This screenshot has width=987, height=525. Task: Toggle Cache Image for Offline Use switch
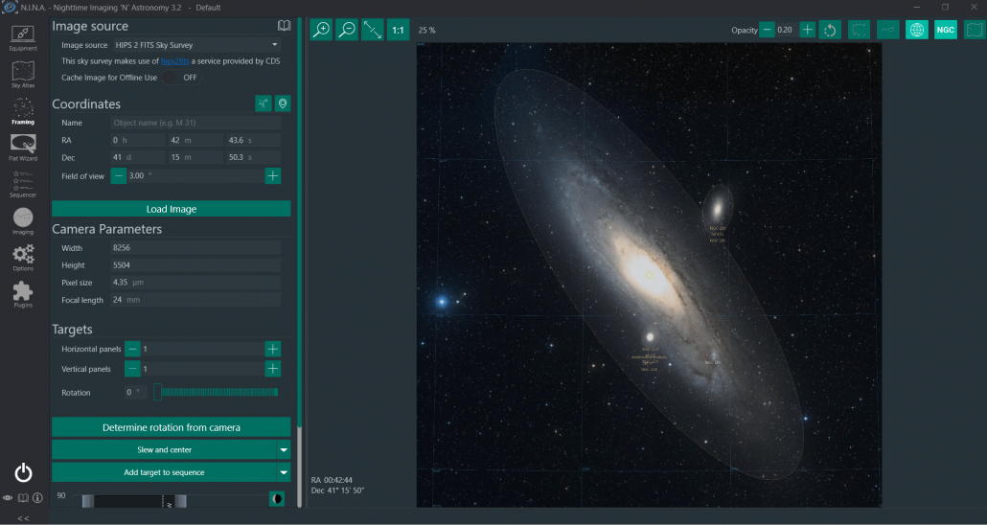point(181,78)
